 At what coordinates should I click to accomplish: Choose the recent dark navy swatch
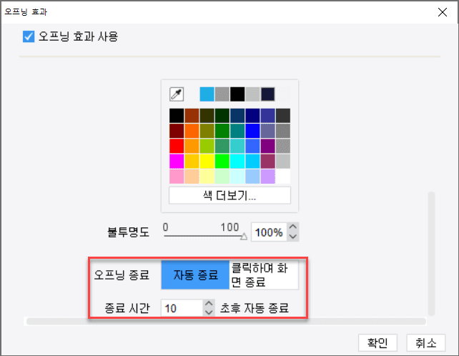[268, 94]
